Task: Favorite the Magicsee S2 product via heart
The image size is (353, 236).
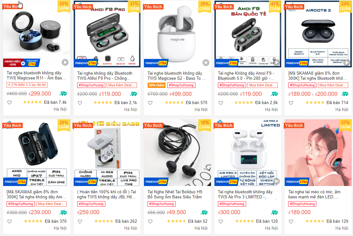Action: coord(150,103)
